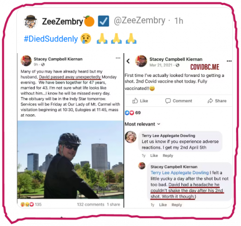This screenshot has width=241, height=226.
Task: Click the Share arrow button
Action: [x=217, y=101]
